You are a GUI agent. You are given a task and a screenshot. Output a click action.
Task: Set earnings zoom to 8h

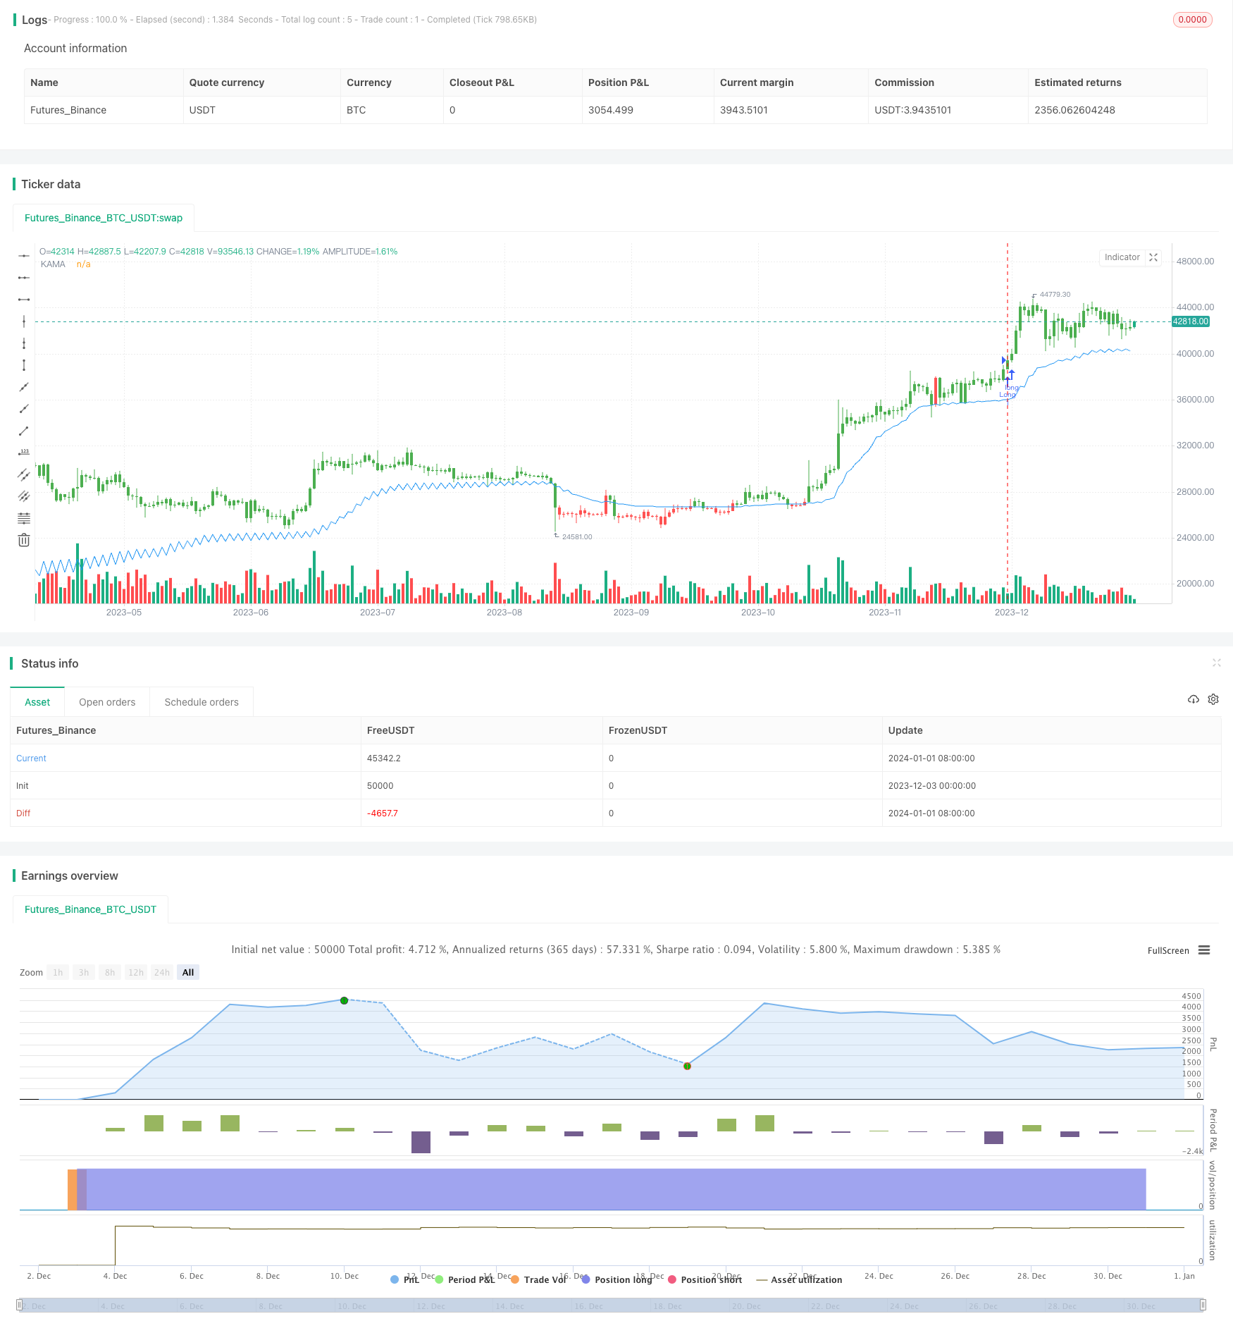[x=110, y=972]
